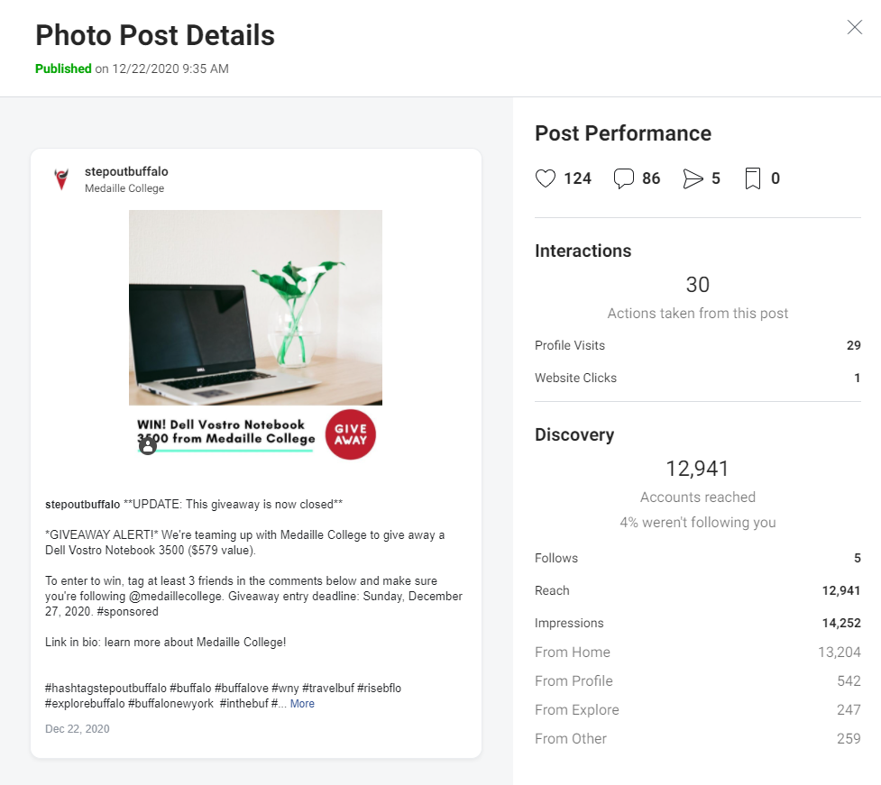Expand caption with the More link
The image size is (881, 785).
[x=302, y=704]
